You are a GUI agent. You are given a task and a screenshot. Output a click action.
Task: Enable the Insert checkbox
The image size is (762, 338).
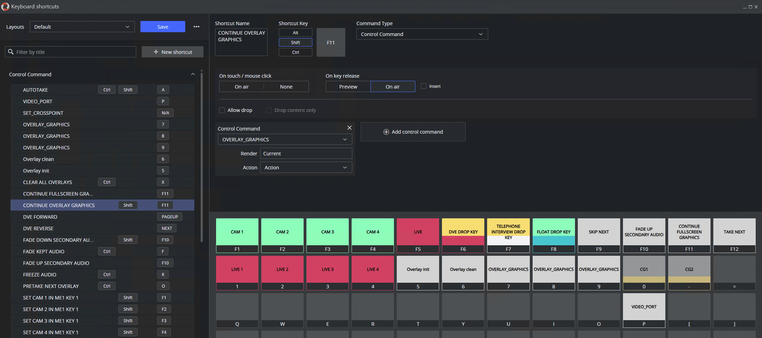click(424, 86)
